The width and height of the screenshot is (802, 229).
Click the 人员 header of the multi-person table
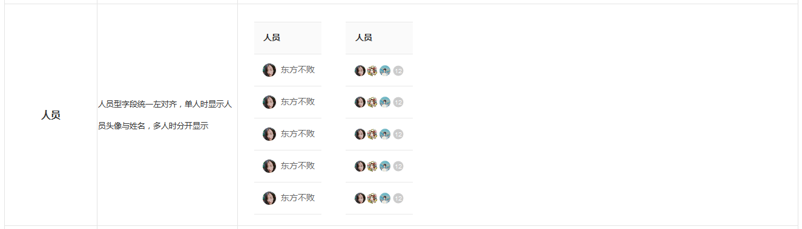[x=364, y=37]
